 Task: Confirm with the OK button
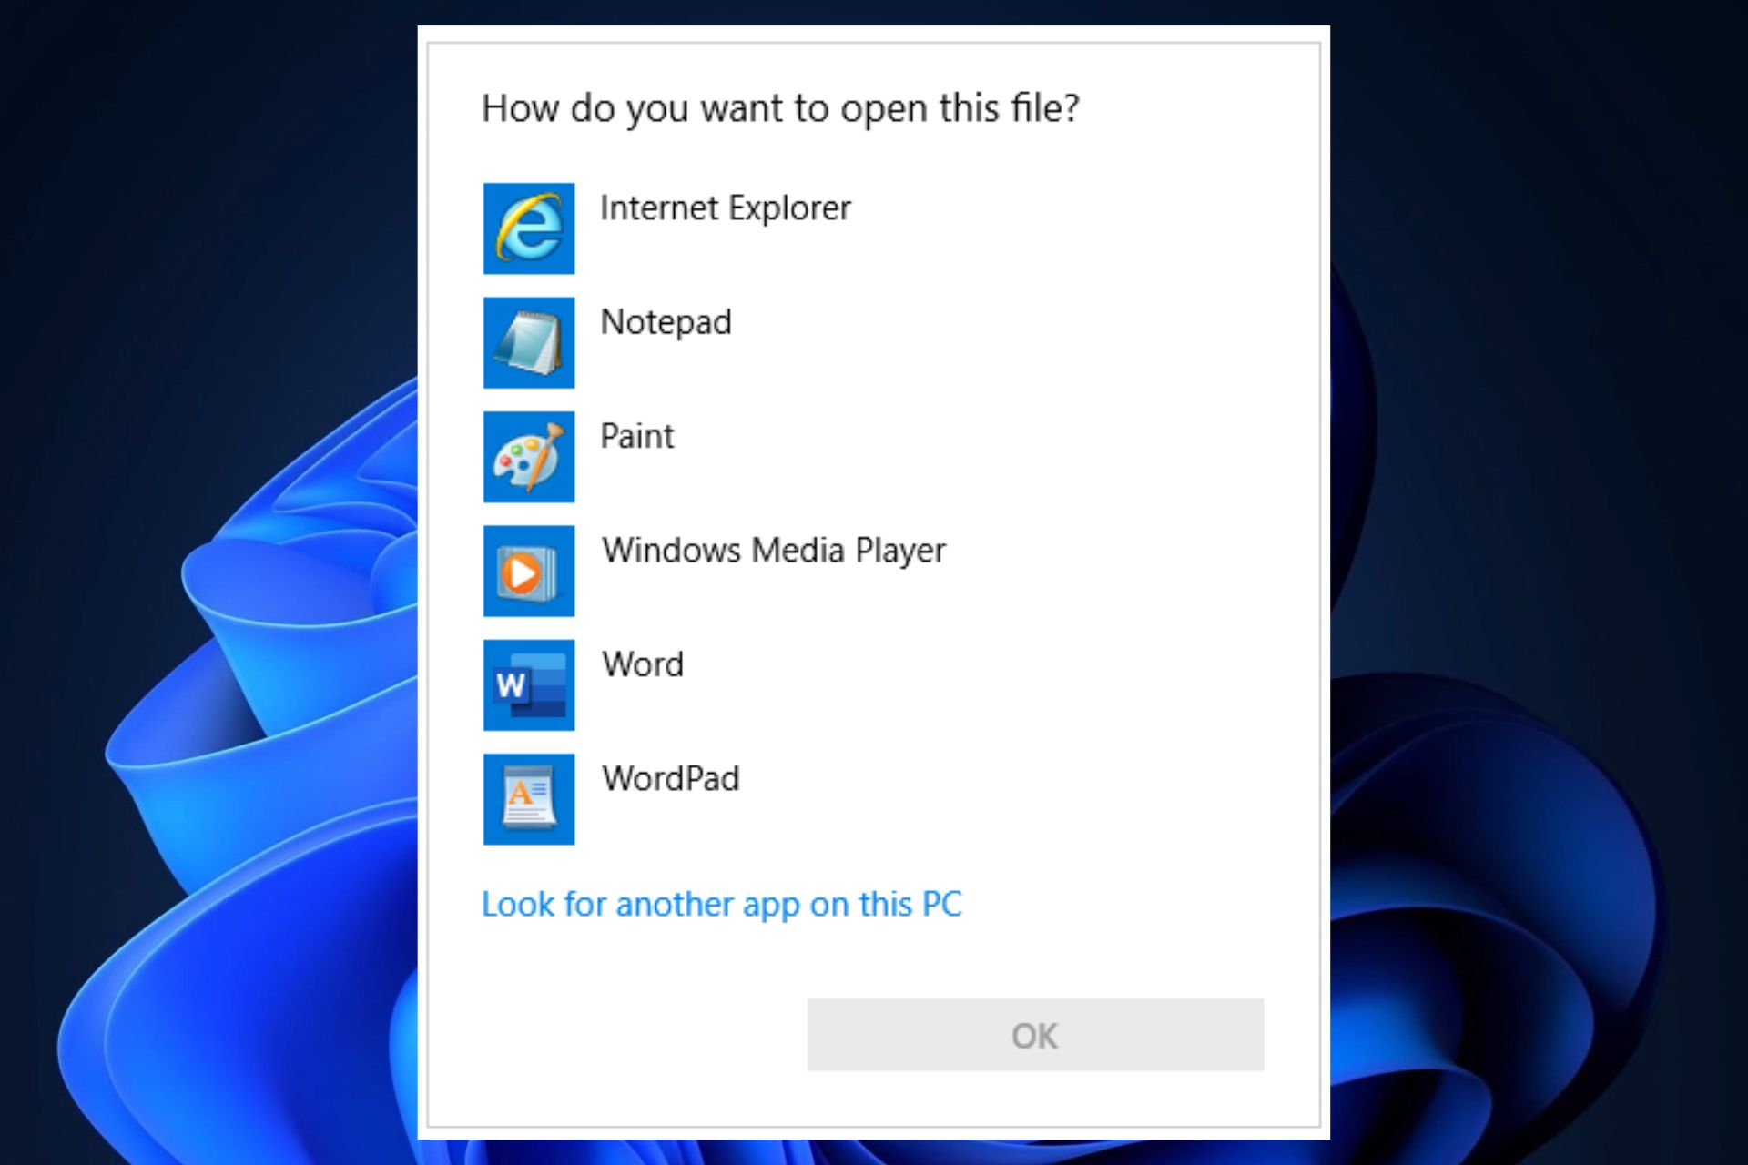point(1035,1035)
